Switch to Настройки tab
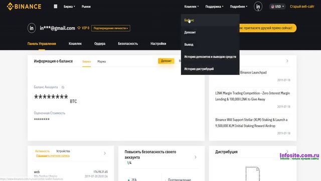 click(158, 44)
